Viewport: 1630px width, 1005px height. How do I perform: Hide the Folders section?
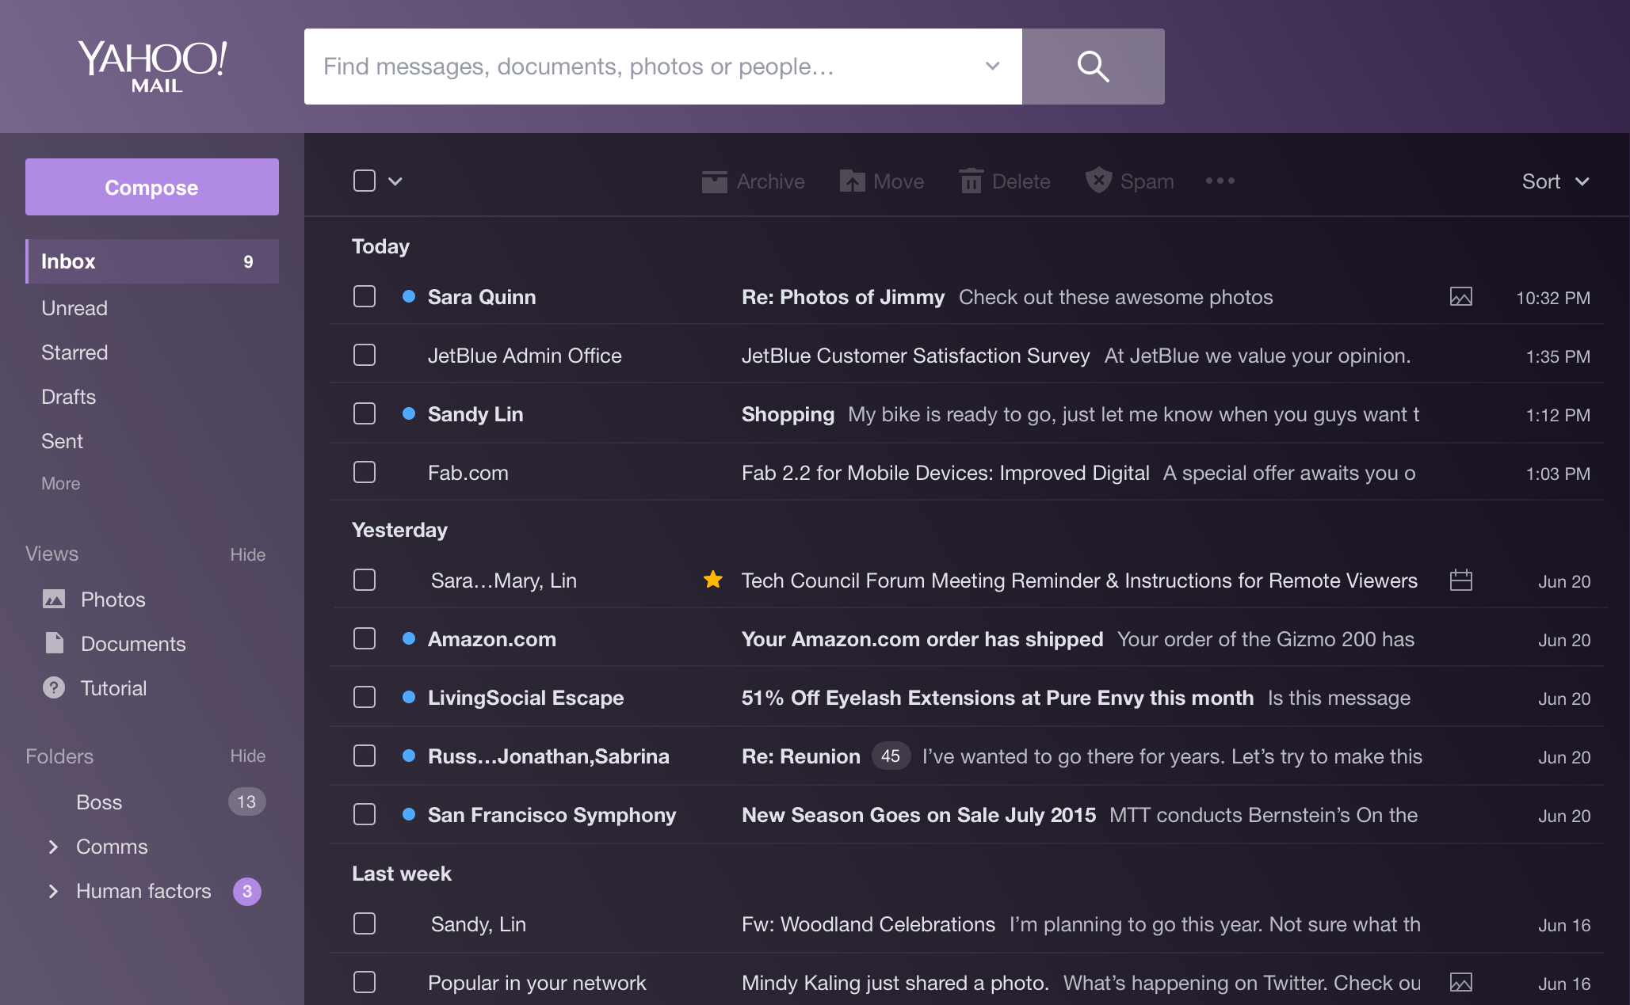[x=248, y=756]
